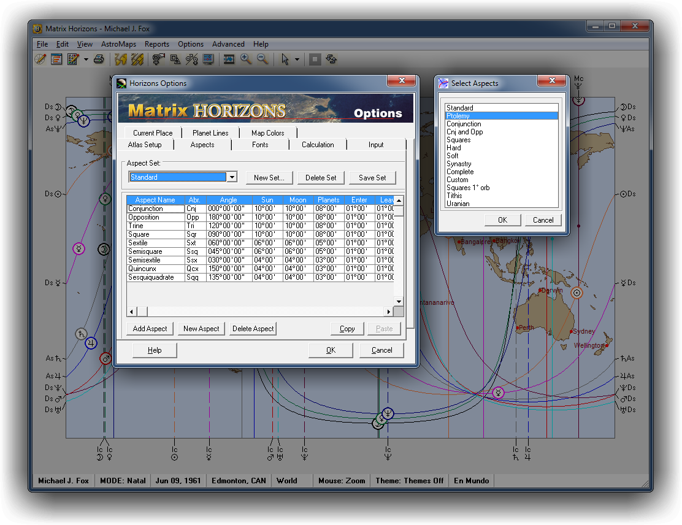The height and width of the screenshot is (525, 682).
Task: Click the shapes square-triangle icon
Action: coord(175,59)
